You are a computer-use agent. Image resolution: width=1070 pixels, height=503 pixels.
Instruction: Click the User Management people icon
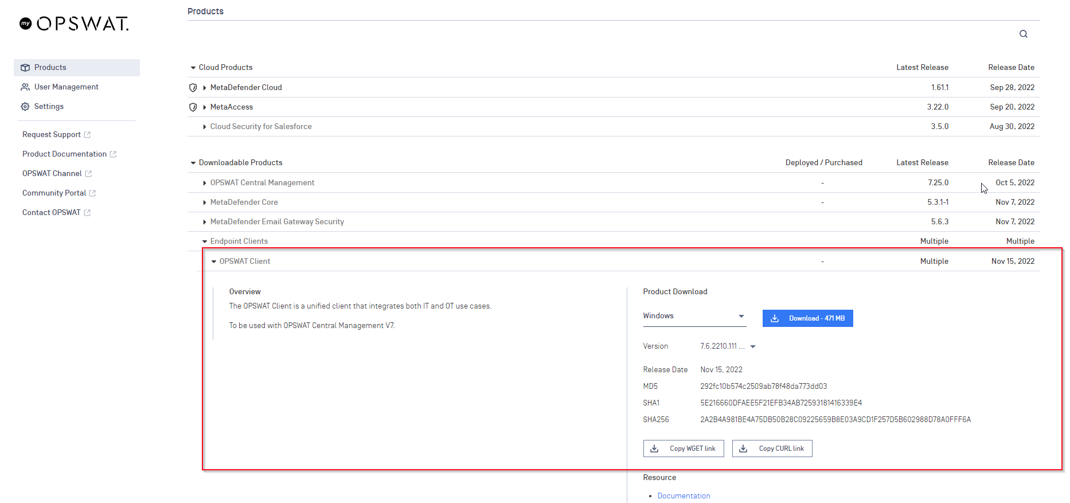(x=25, y=87)
